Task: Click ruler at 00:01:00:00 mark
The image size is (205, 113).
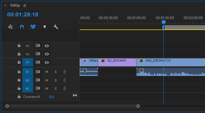Action: point(136,18)
